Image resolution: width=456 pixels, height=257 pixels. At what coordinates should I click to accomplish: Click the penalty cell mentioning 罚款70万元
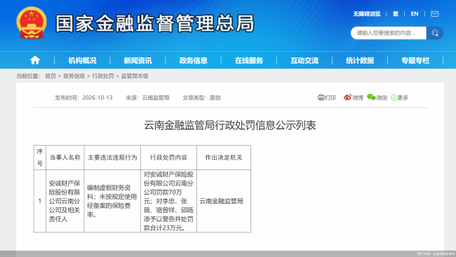click(168, 201)
